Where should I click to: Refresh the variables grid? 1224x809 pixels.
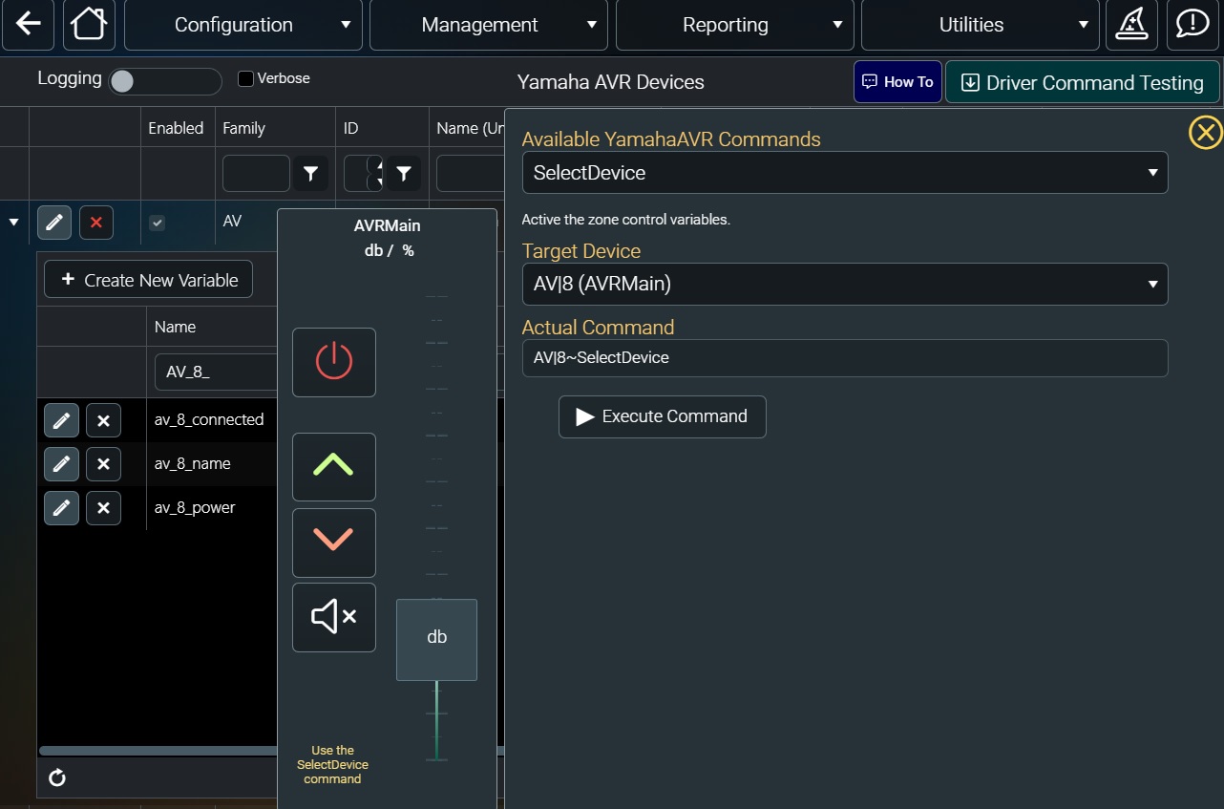click(57, 777)
